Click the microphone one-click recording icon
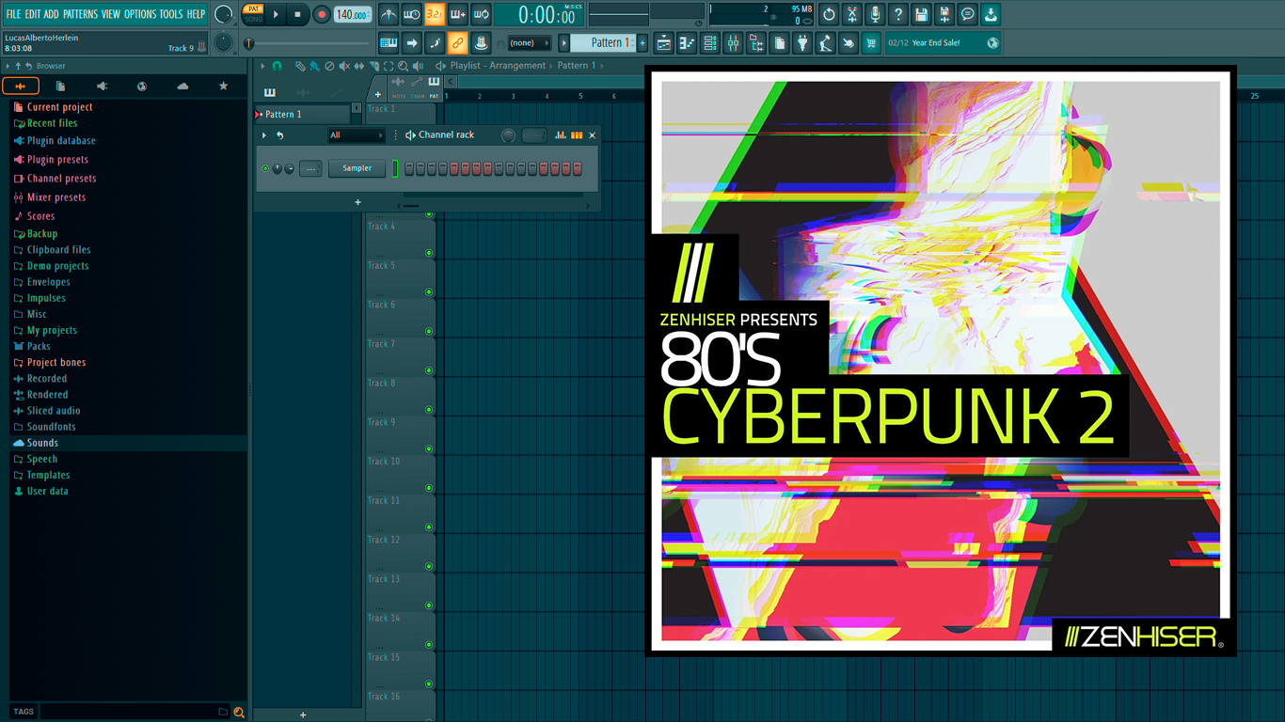This screenshot has width=1285, height=722. 875,14
